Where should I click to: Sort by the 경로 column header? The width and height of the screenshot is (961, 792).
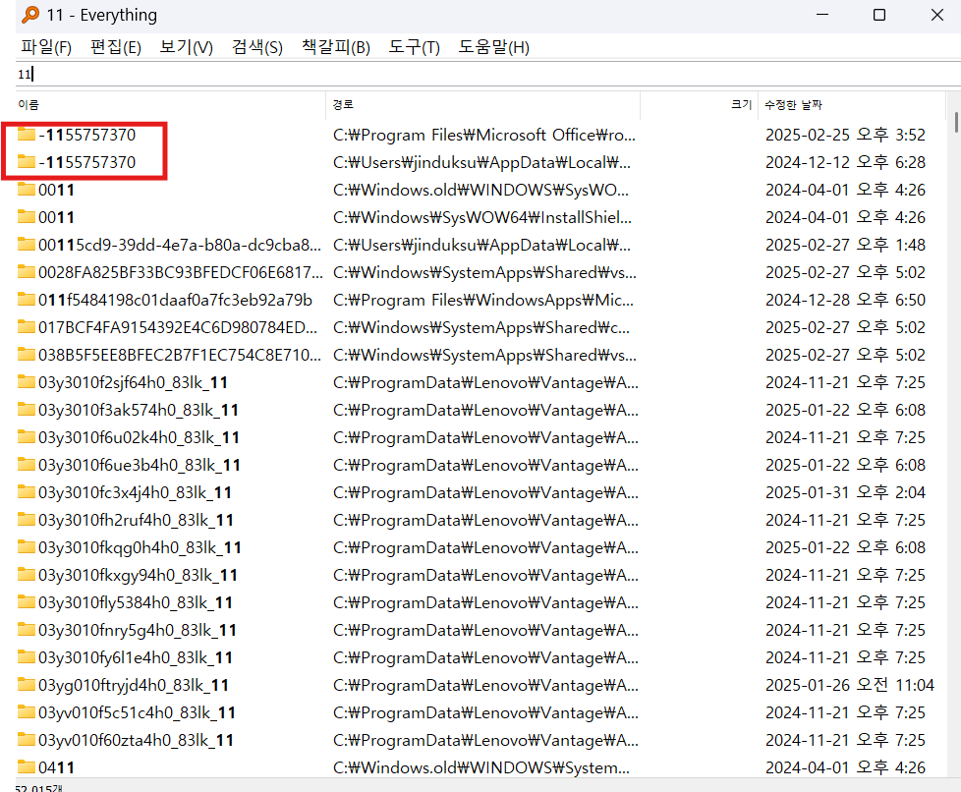[482, 105]
